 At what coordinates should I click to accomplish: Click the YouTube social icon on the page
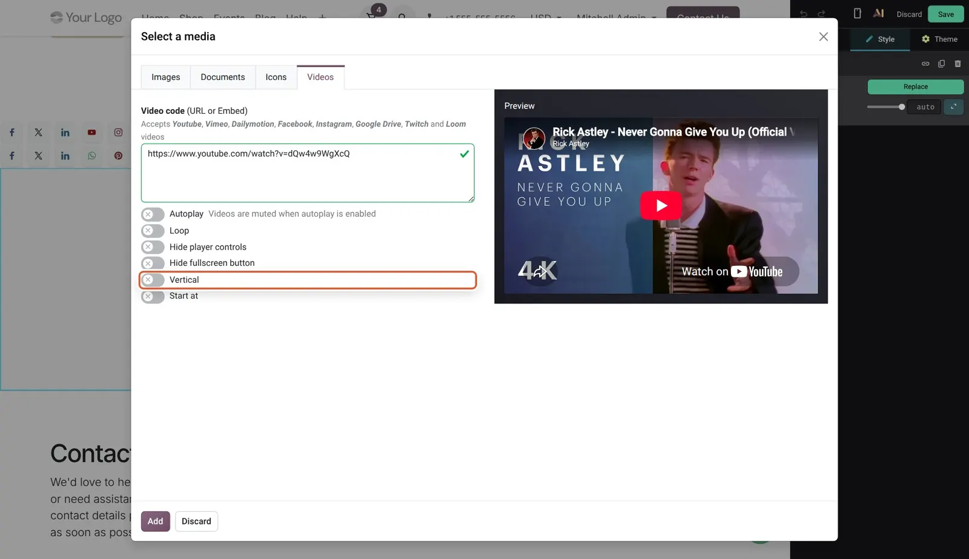[x=91, y=132]
